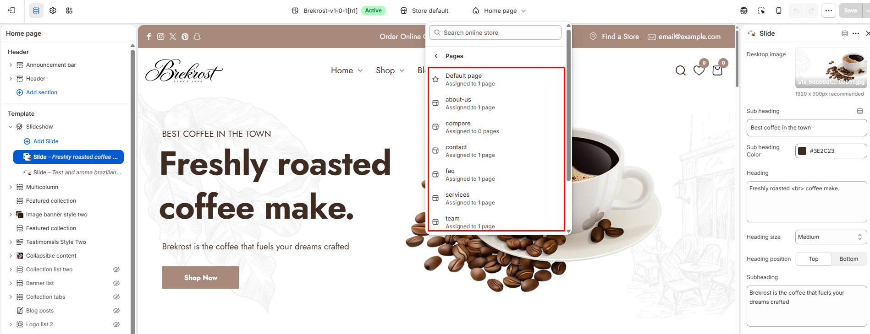
Task: Show the hidden Collection tabs section
Action: (116, 297)
